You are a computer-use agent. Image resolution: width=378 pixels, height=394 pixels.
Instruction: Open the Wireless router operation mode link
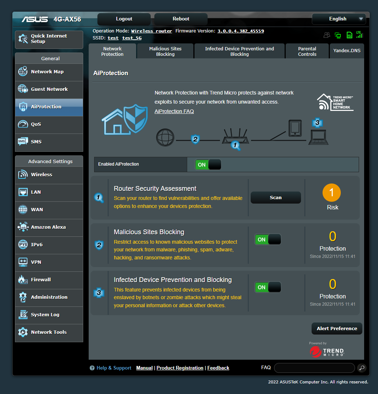point(151,31)
